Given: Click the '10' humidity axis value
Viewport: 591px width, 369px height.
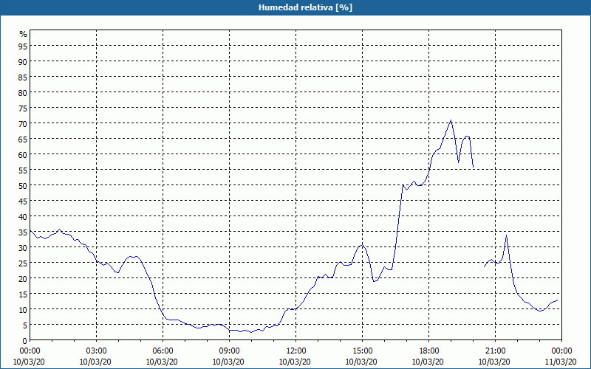Looking at the screenshot, I should point(23,310).
